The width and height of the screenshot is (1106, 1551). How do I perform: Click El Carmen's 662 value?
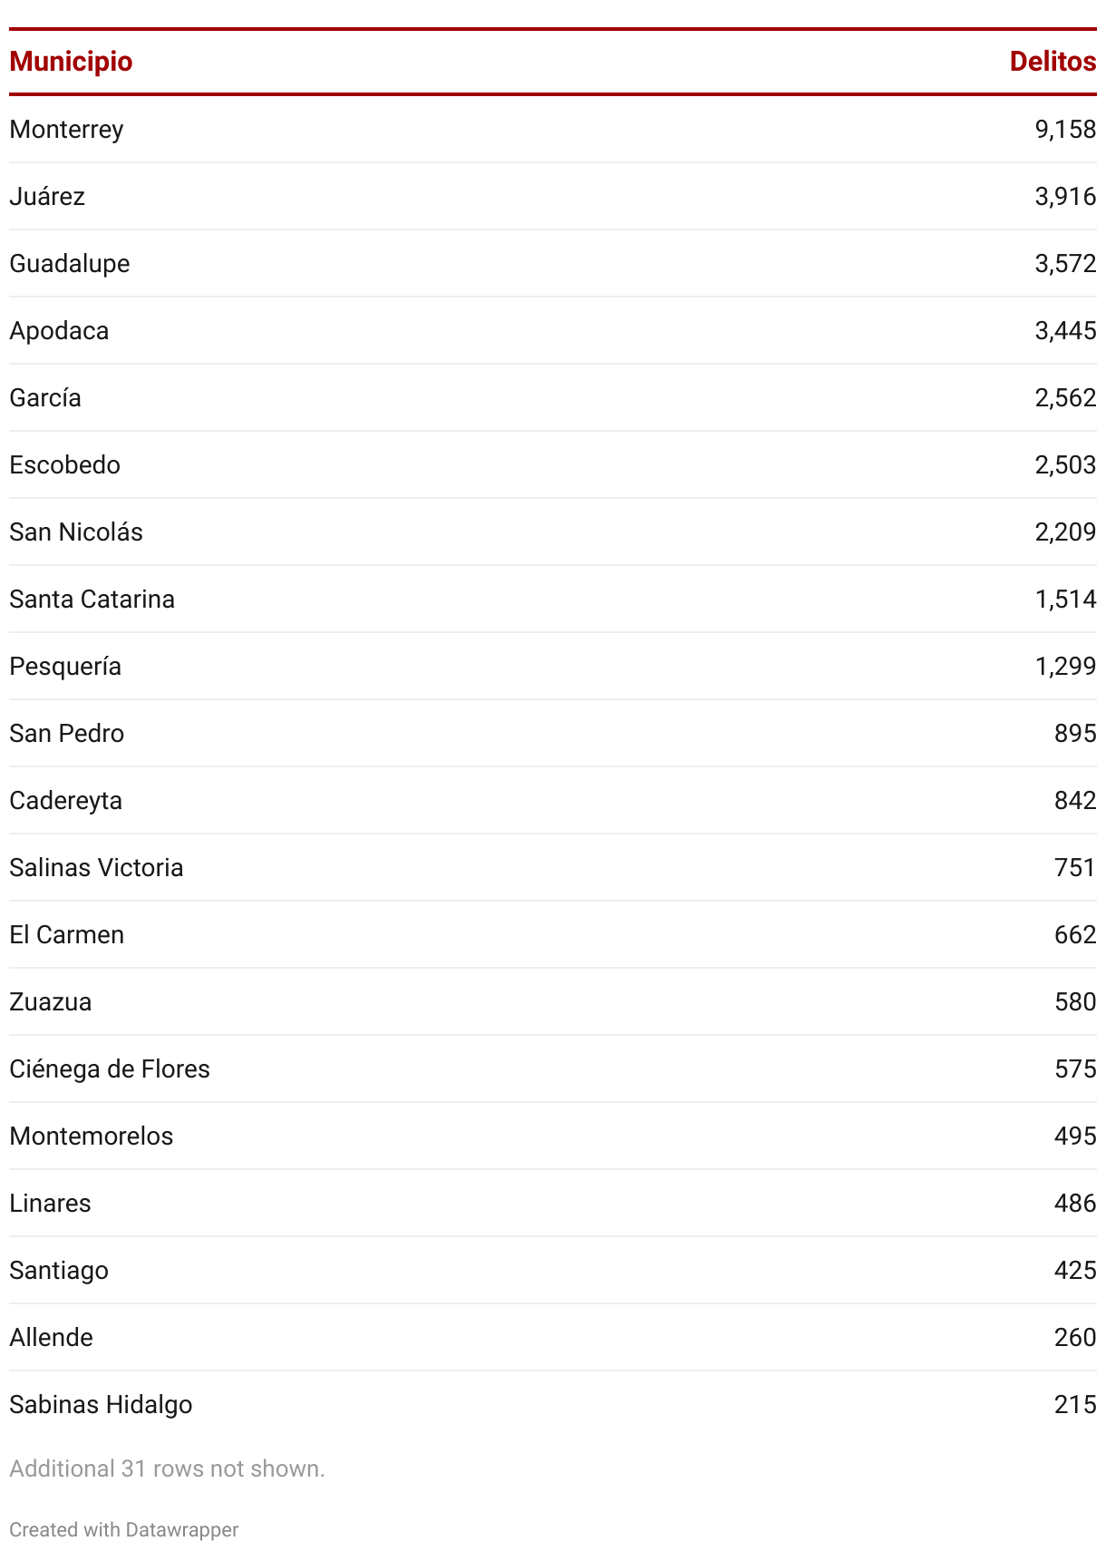coord(1075,935)
